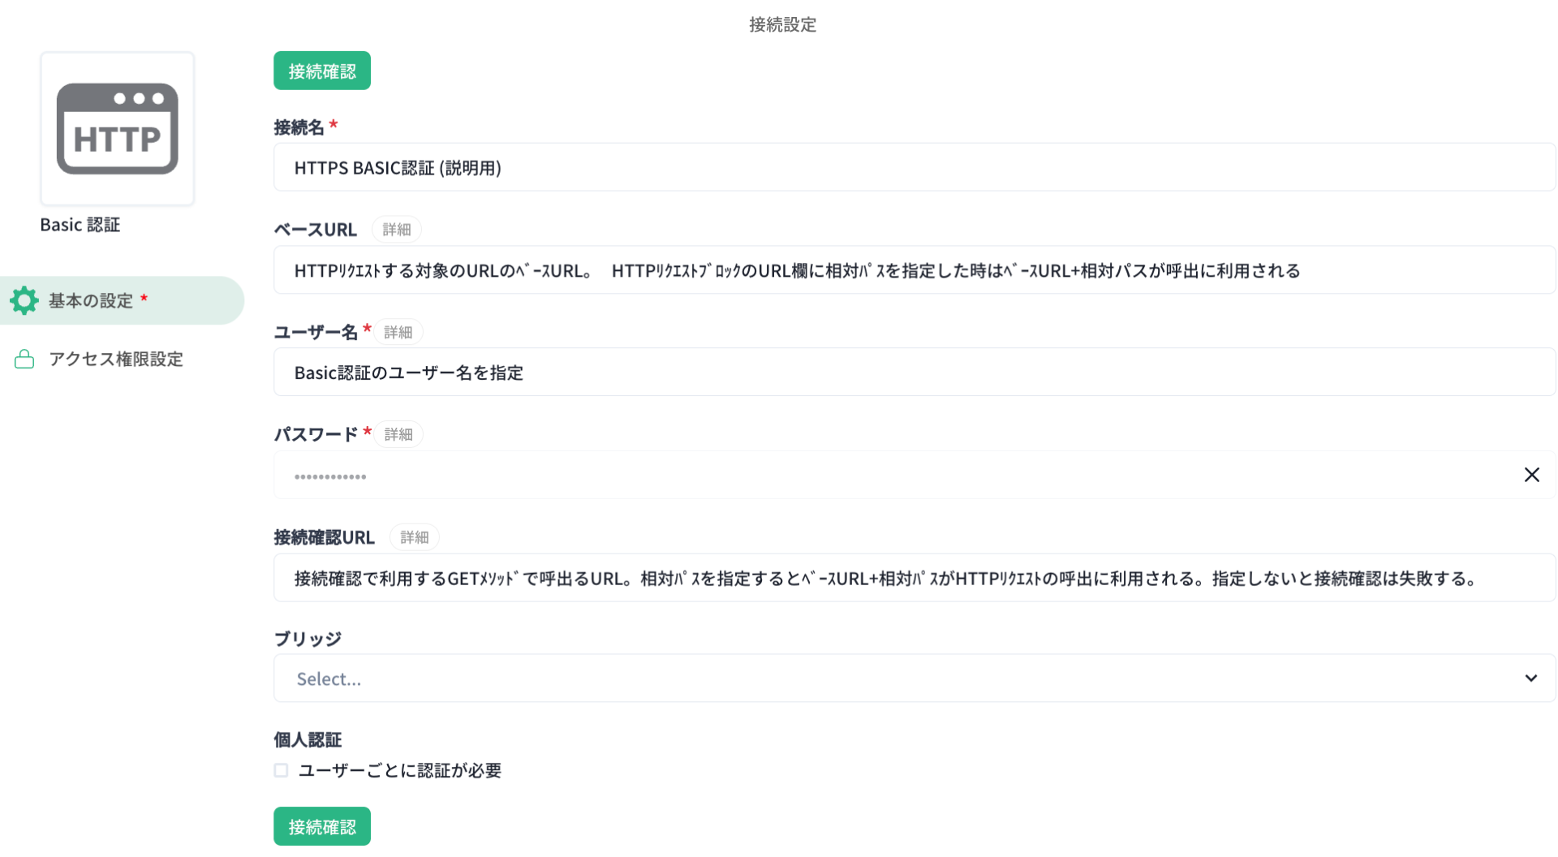Focus the ベースURL input field

(915, 270)
